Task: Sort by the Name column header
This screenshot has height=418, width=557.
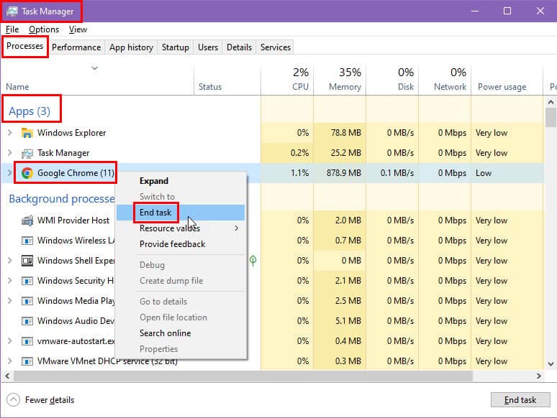Action: pyautogui.click(x=97, y=80)
